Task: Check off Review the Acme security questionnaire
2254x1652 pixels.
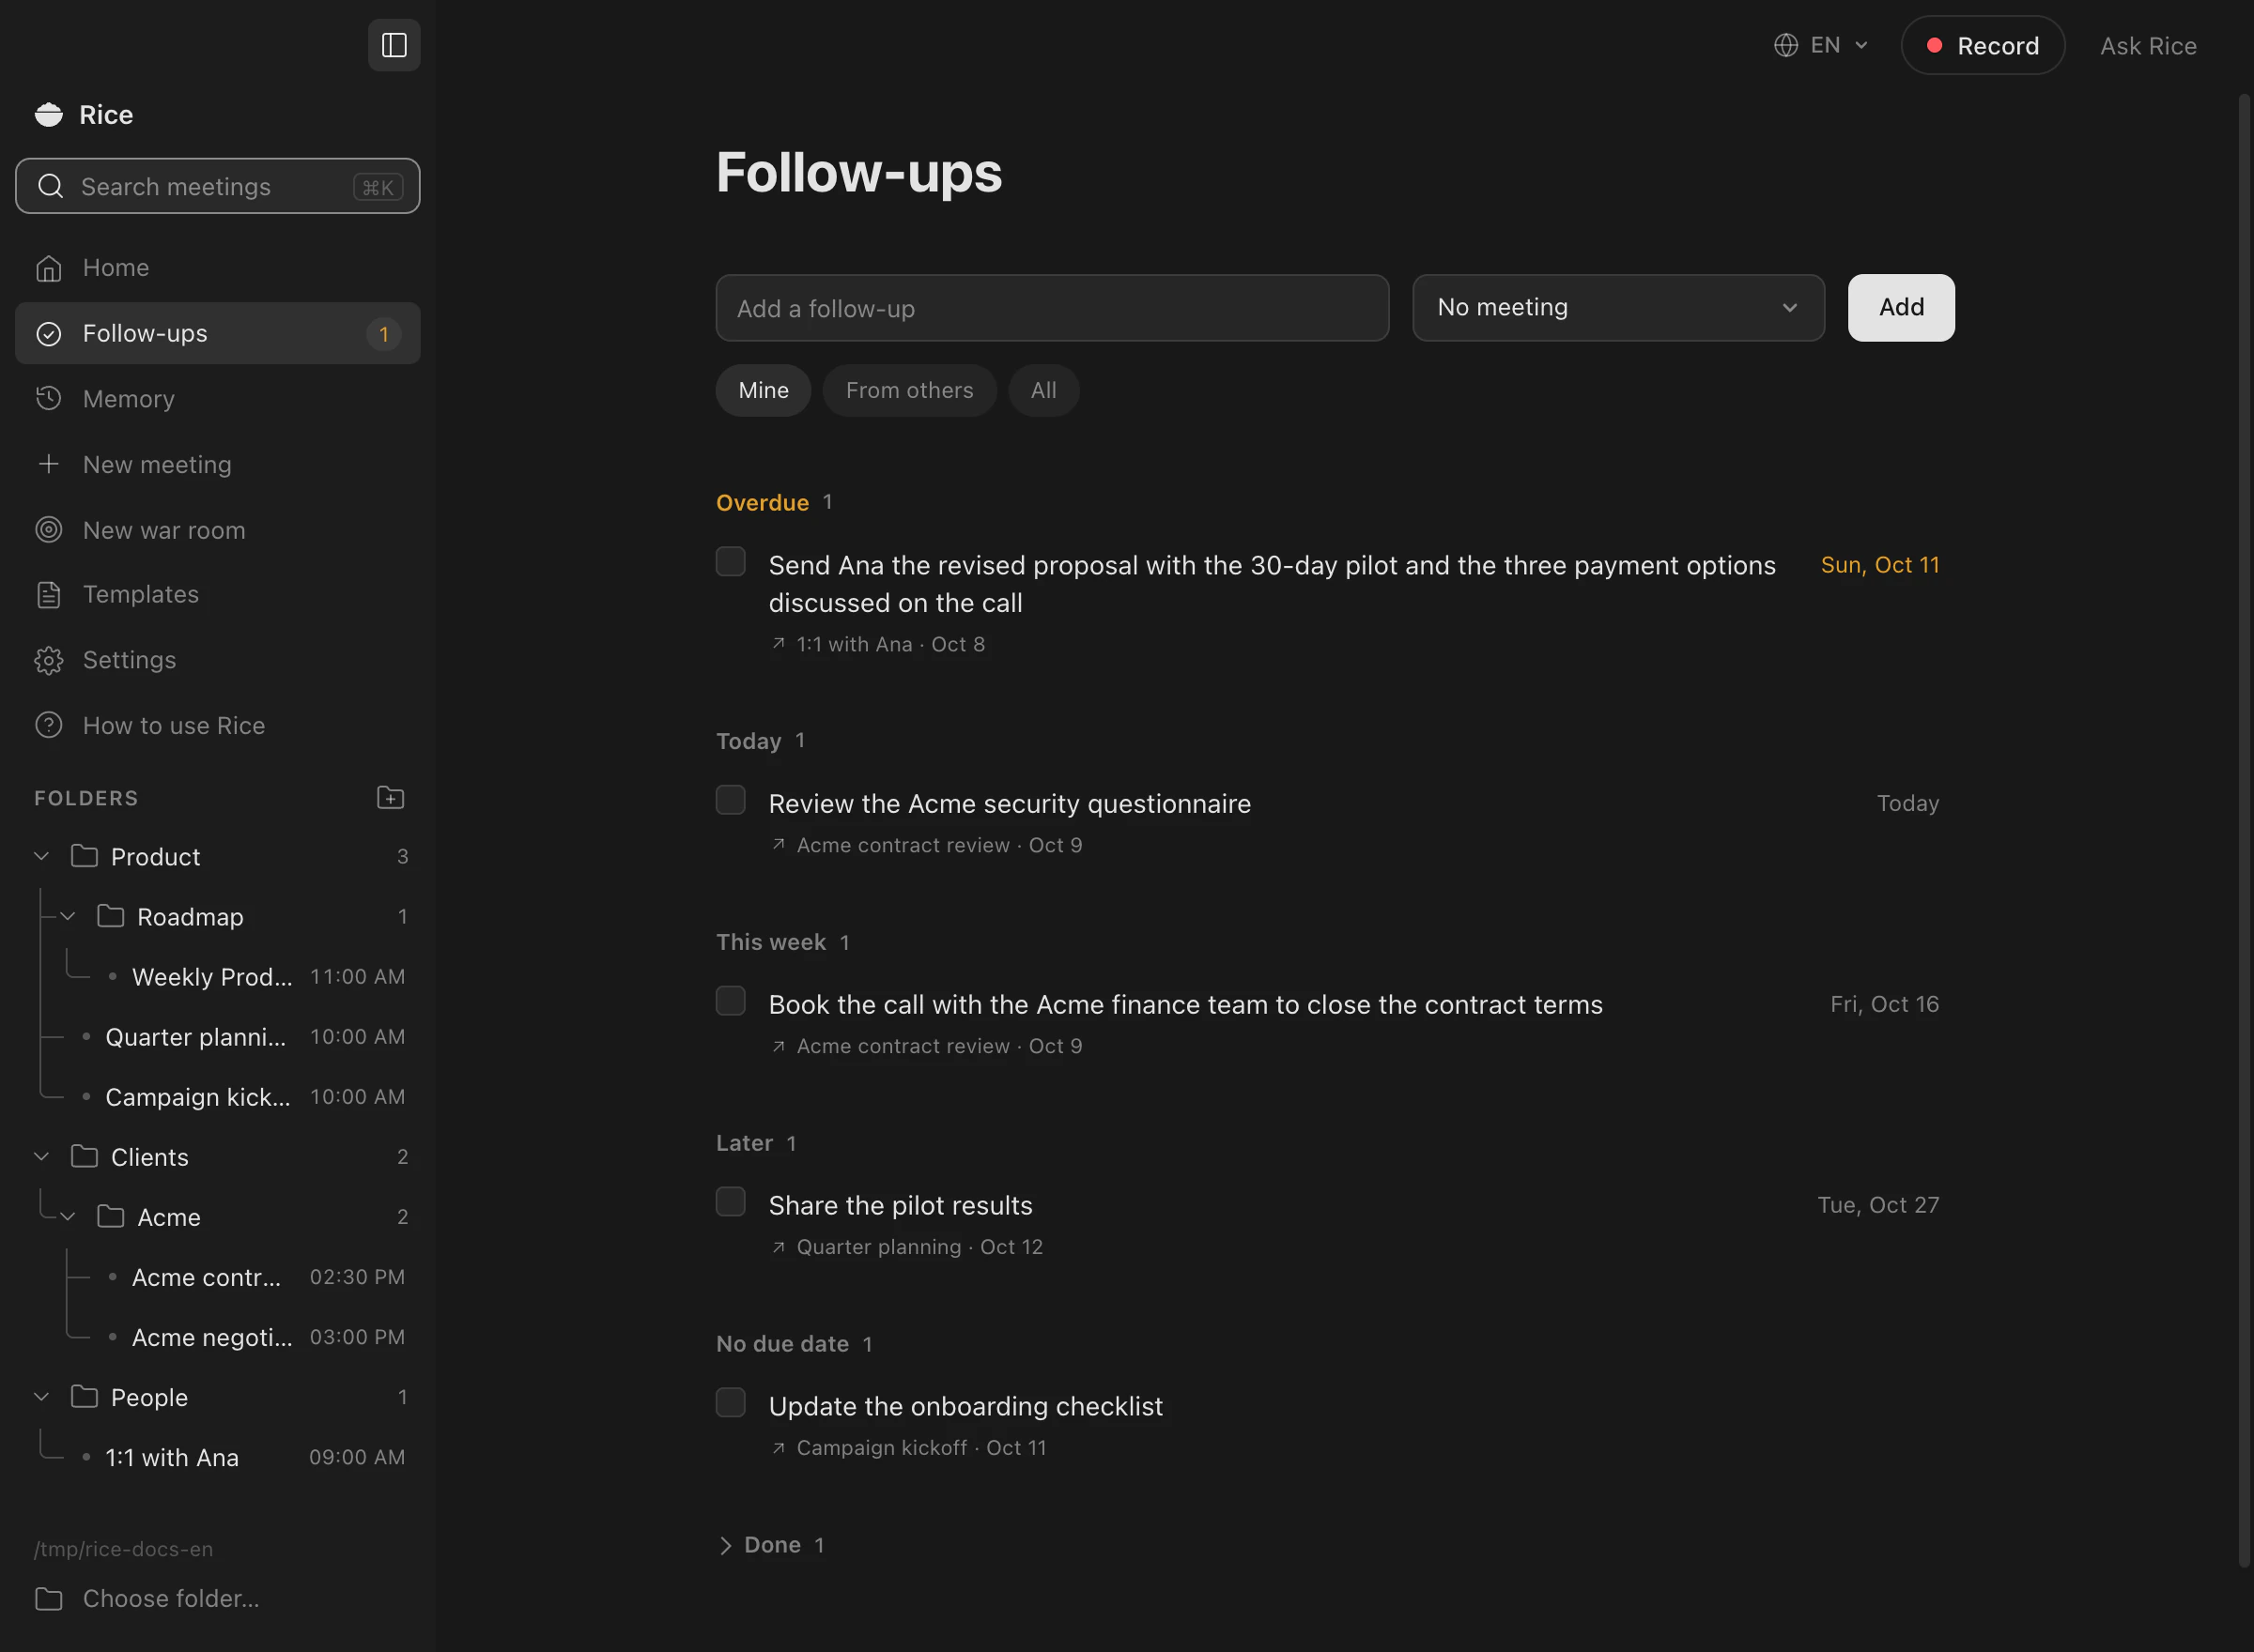Action: tap(731, 800)
